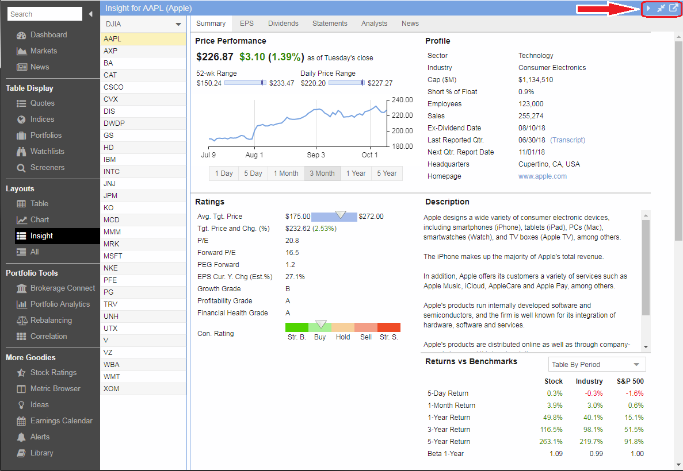Select the 1 Year chart range
The width and height of the screenshot is (683, 471).
356,173
